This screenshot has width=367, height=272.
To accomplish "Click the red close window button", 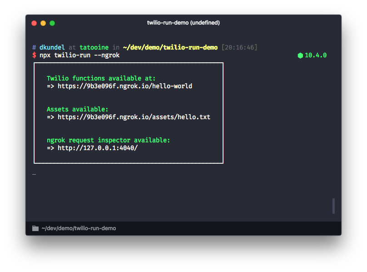I will pos(34,23).
